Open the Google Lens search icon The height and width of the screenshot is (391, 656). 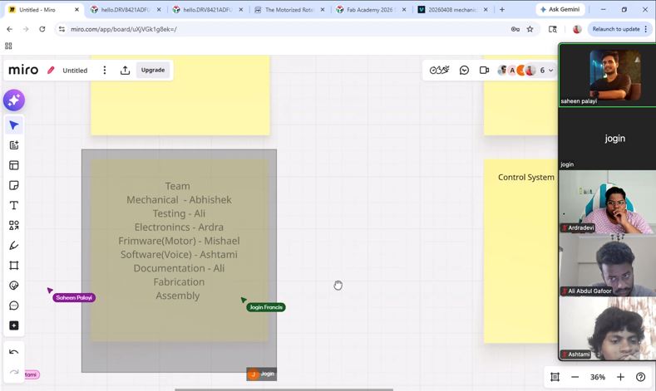pyautogui.click(x=553, y=29)
